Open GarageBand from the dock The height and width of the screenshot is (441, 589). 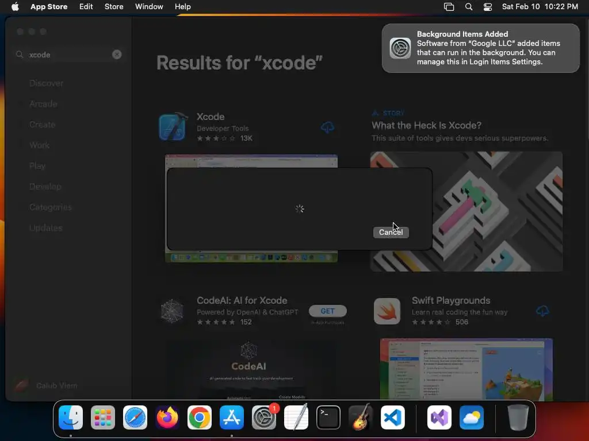(x=361, y=417)
